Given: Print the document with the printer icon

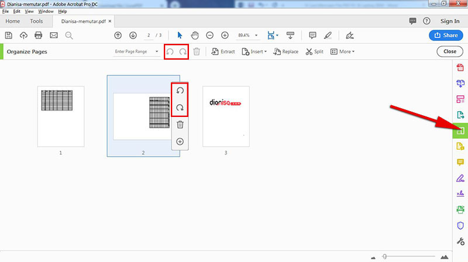Looking at the screenshot, I should click(38, 36).
